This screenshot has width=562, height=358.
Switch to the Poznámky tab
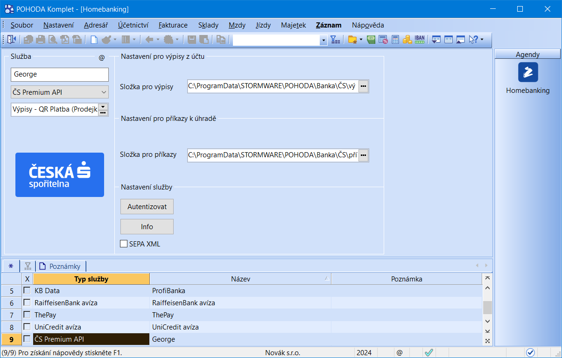pyautogui.click(x=61, y=267)
